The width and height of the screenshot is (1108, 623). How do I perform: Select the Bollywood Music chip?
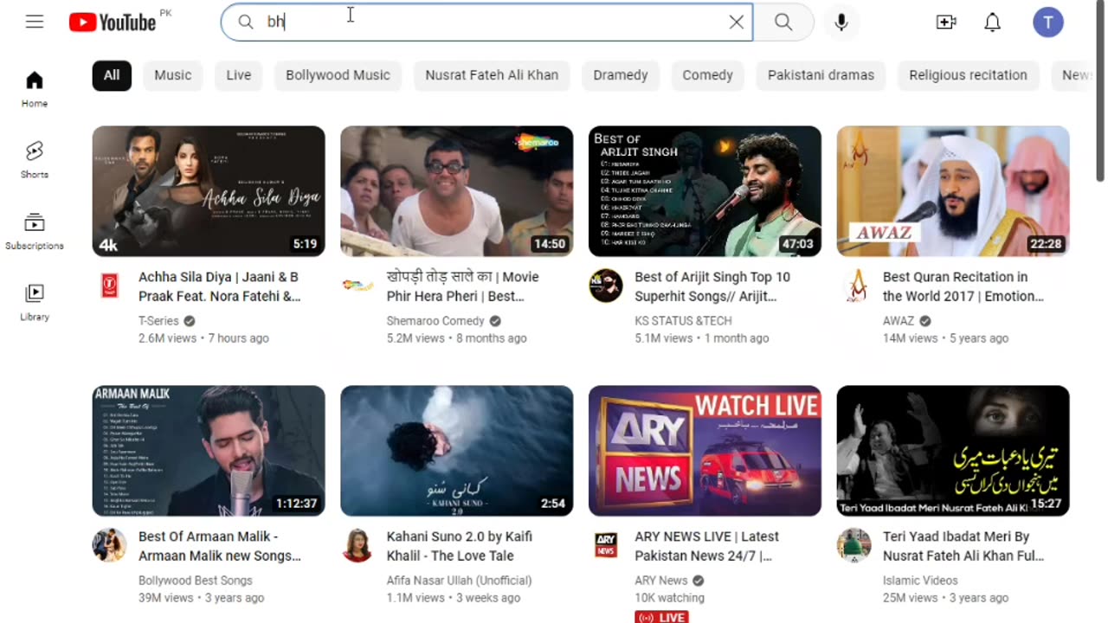coord(338,75)
